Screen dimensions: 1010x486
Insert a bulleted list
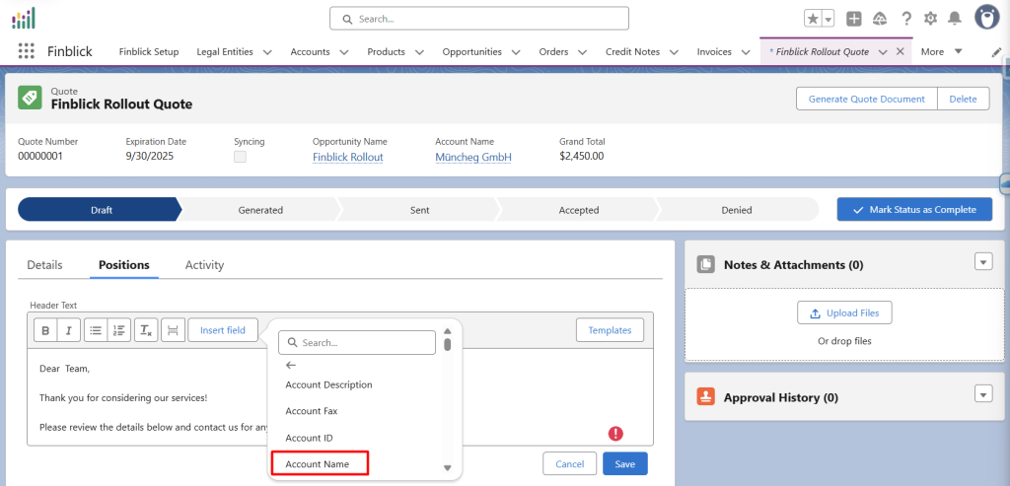point(96,330)
